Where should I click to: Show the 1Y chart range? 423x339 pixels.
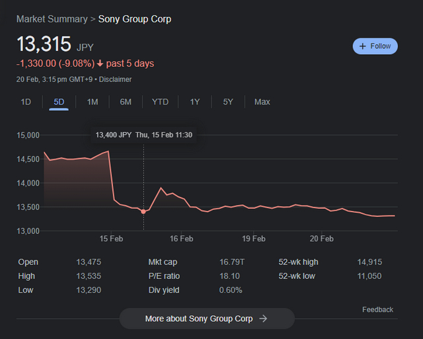(194, 102)
